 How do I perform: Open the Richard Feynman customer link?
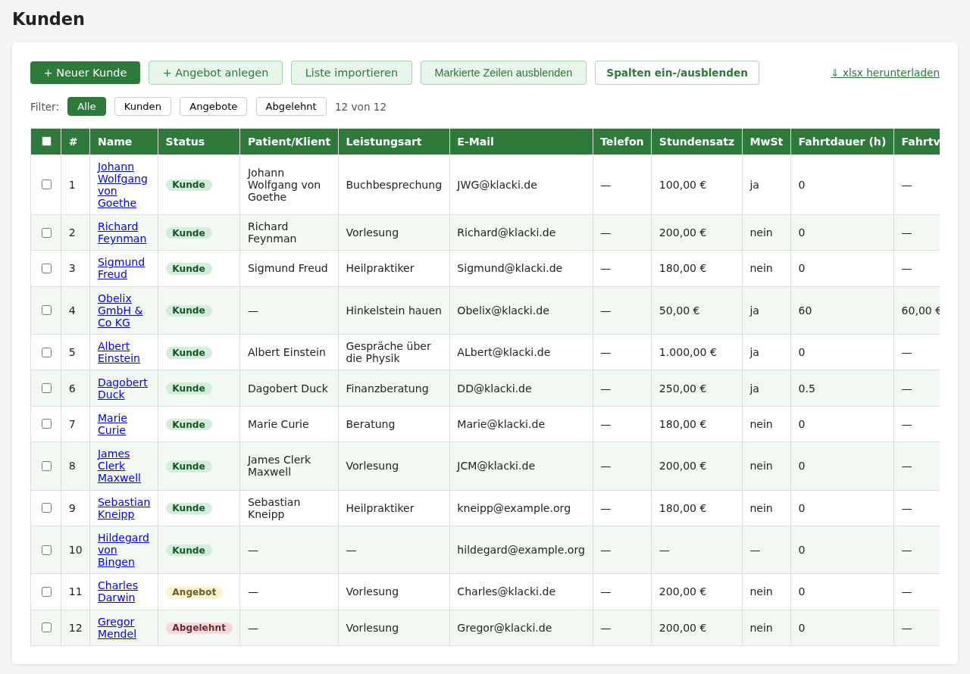coord(122,232)
